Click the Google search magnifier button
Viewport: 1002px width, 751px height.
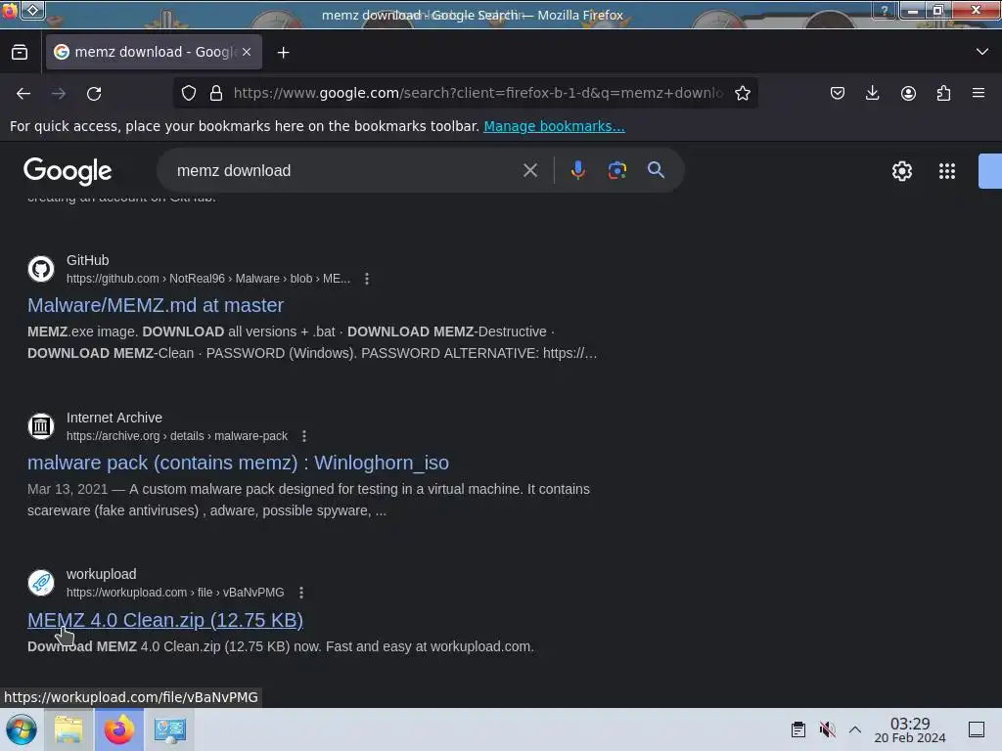[x=656, y=170]
